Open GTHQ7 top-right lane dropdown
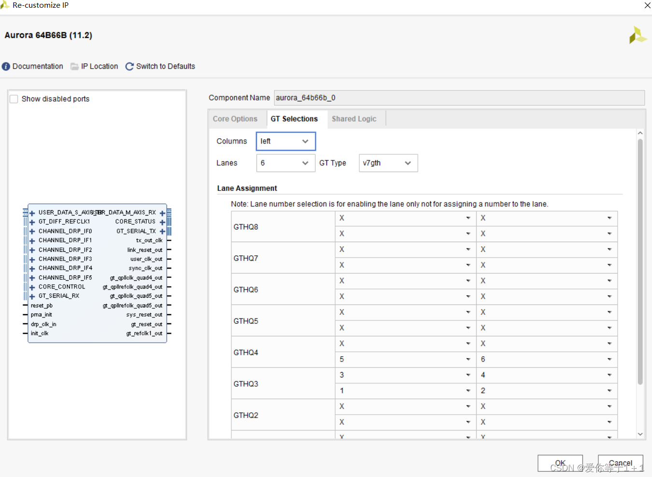Image resolution: width=652 pixels, height=477 pixels. coord(547,250)
